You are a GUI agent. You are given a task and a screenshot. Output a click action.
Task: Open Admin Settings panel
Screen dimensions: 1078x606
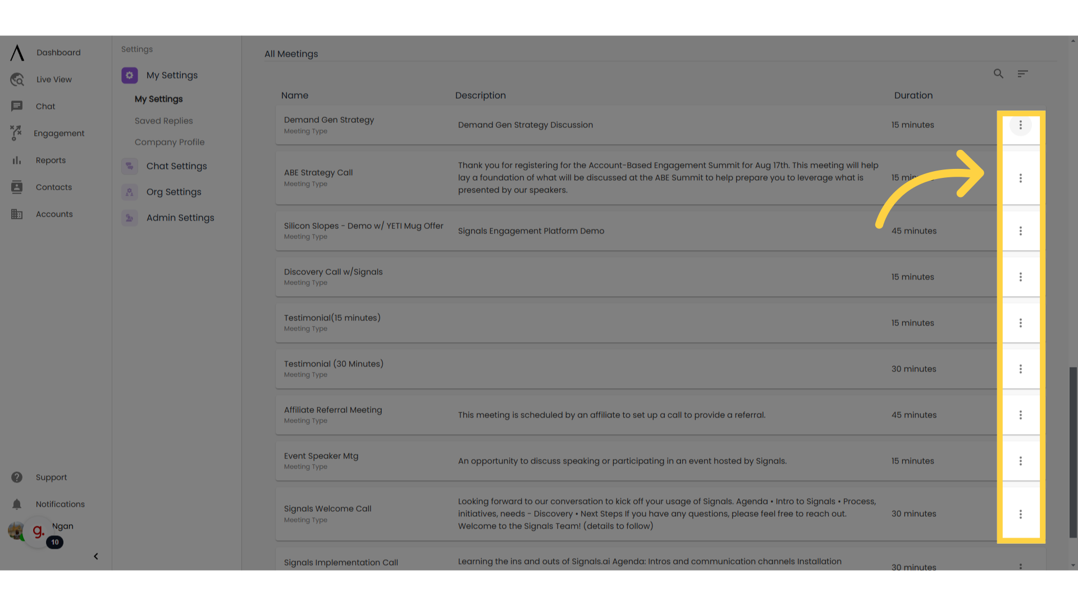pyautogui.click(x=180, y=218)
